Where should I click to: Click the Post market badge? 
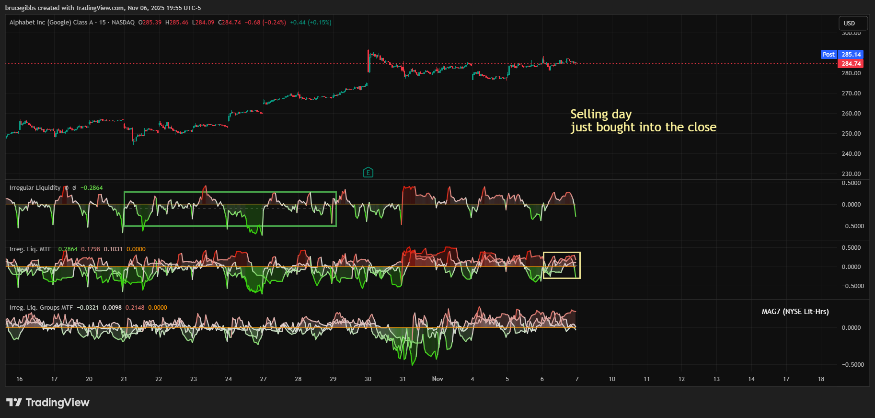tap(829, 55)
